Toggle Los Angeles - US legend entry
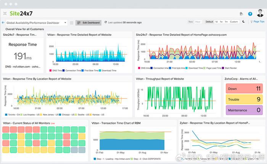Screen dimensions: 267x164 tap(30, 115)
